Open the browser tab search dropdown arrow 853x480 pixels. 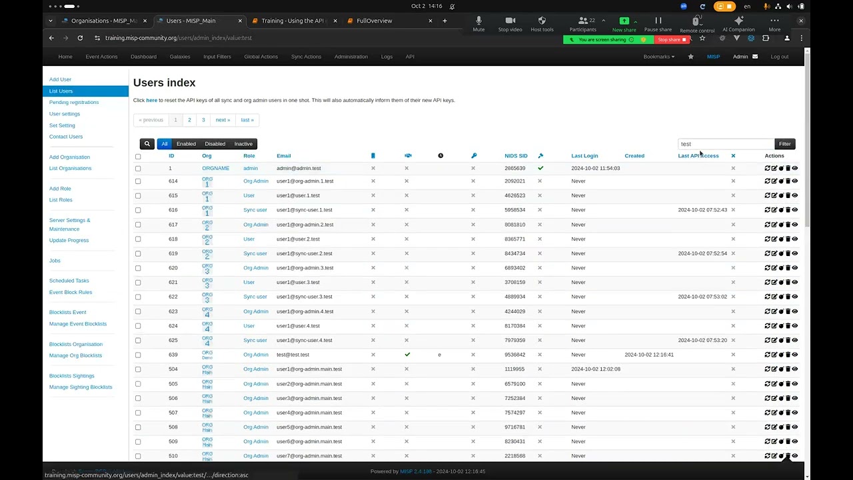(51, 21)
